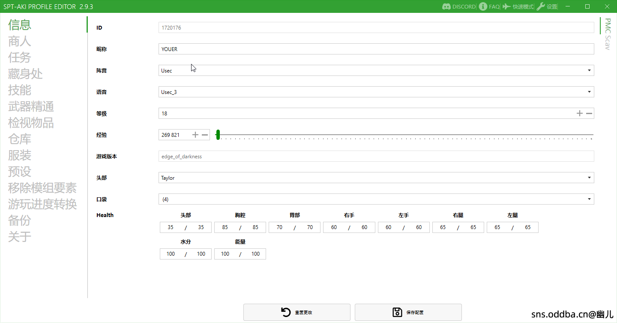Open the FAQ info icon
The image size is (617, 323).
483,6
